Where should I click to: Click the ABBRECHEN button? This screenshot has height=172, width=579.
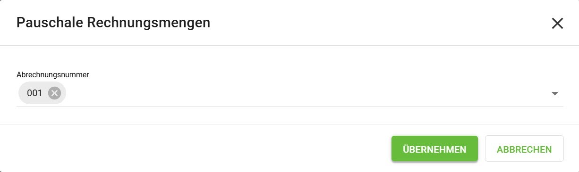(524, 149)
